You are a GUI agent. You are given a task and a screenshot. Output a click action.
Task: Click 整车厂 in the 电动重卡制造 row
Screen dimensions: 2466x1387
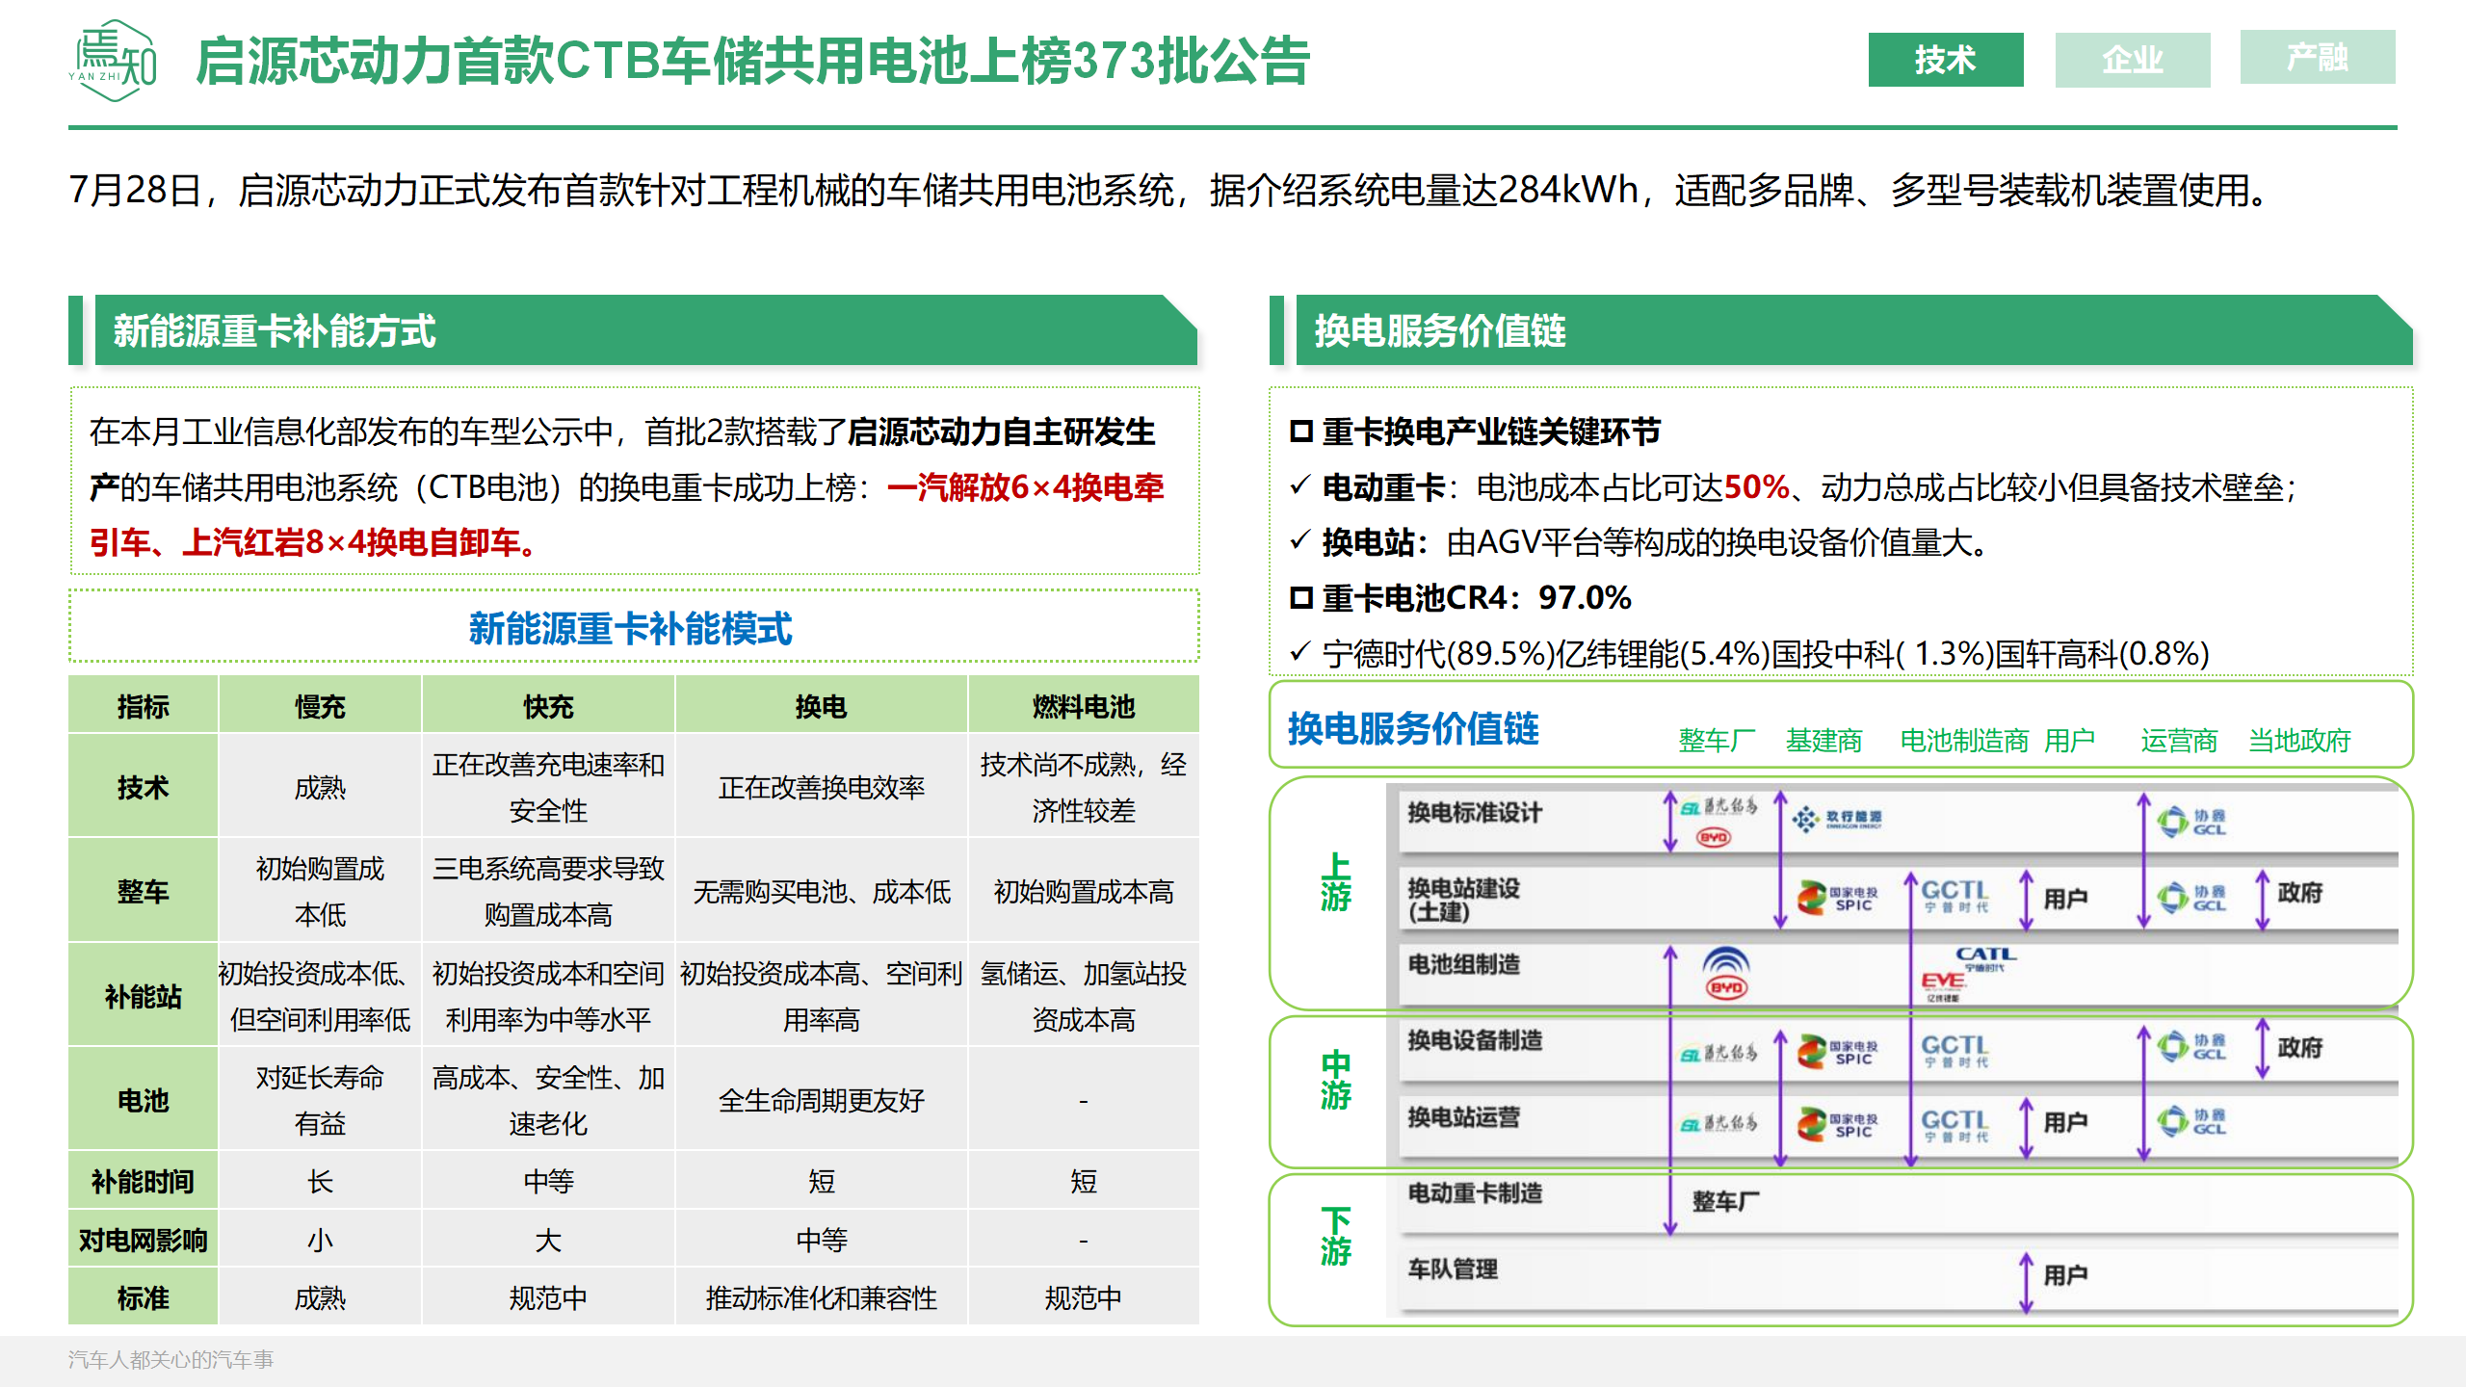(1725, 1201)
